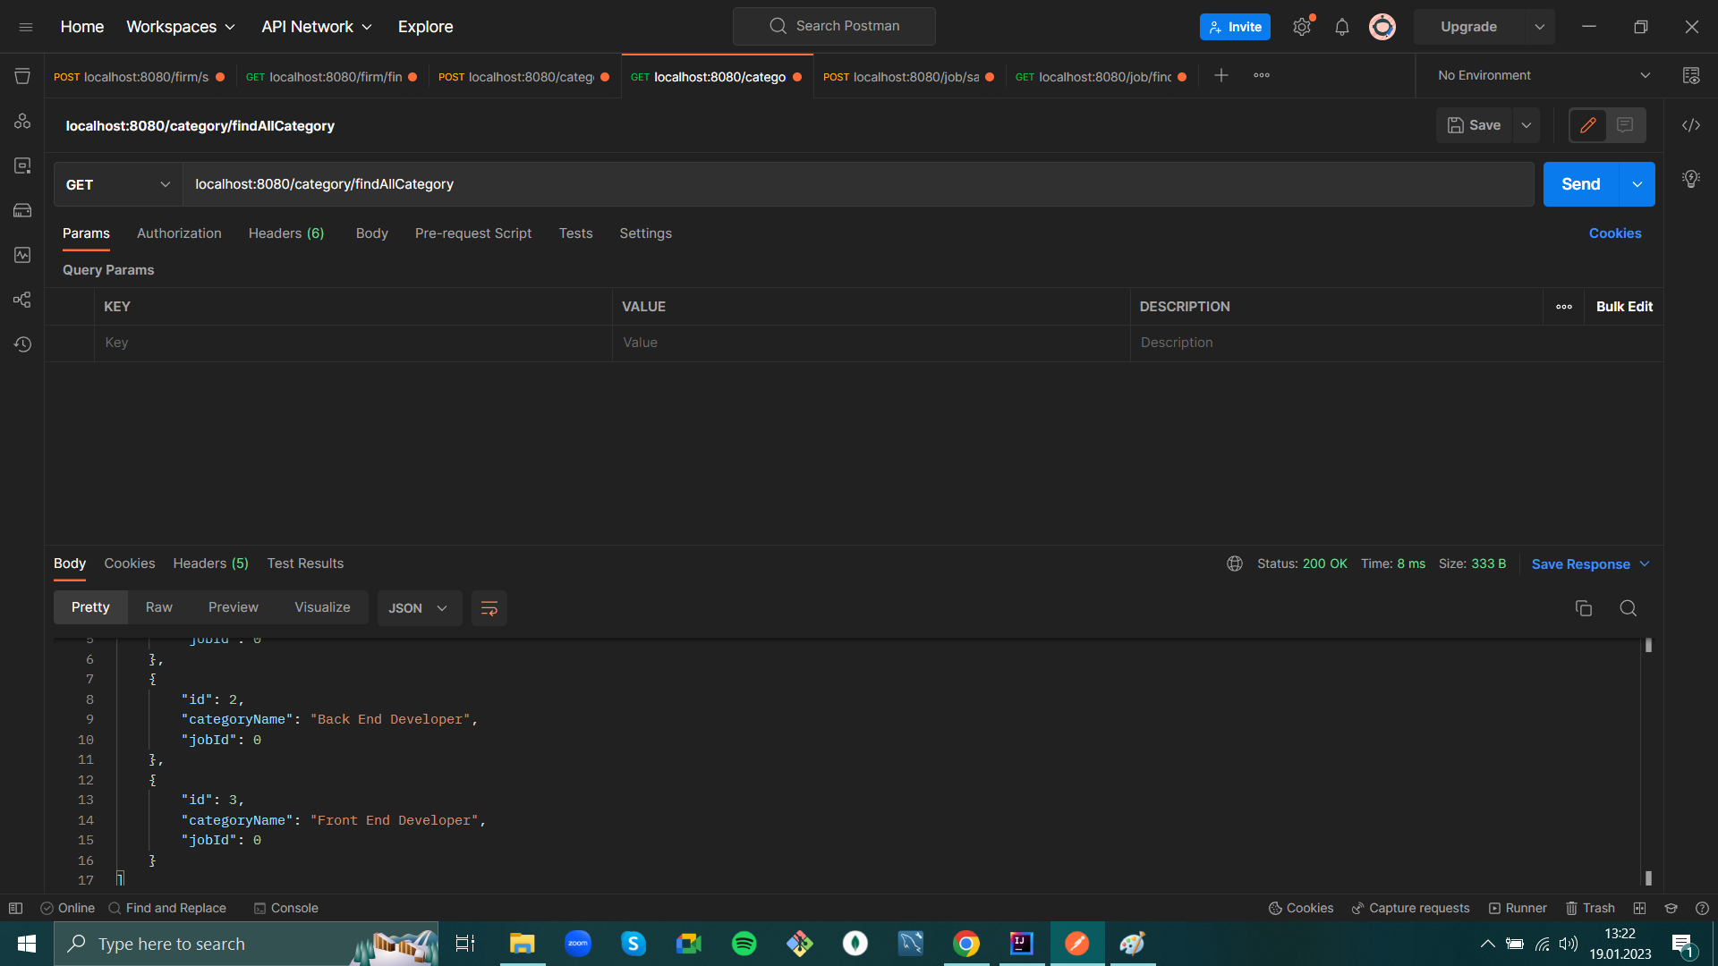The width and height of the screenshot is (1718, 966).
Task: Open Collections panel in the left sidebar
Action: click(x=22, y=75)
